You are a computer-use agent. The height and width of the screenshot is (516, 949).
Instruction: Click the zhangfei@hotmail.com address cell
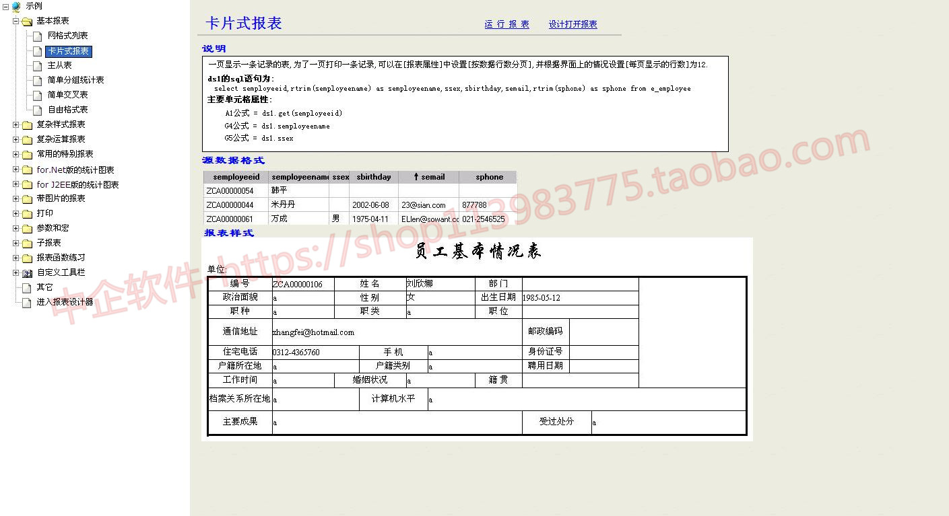pos(397,332)
